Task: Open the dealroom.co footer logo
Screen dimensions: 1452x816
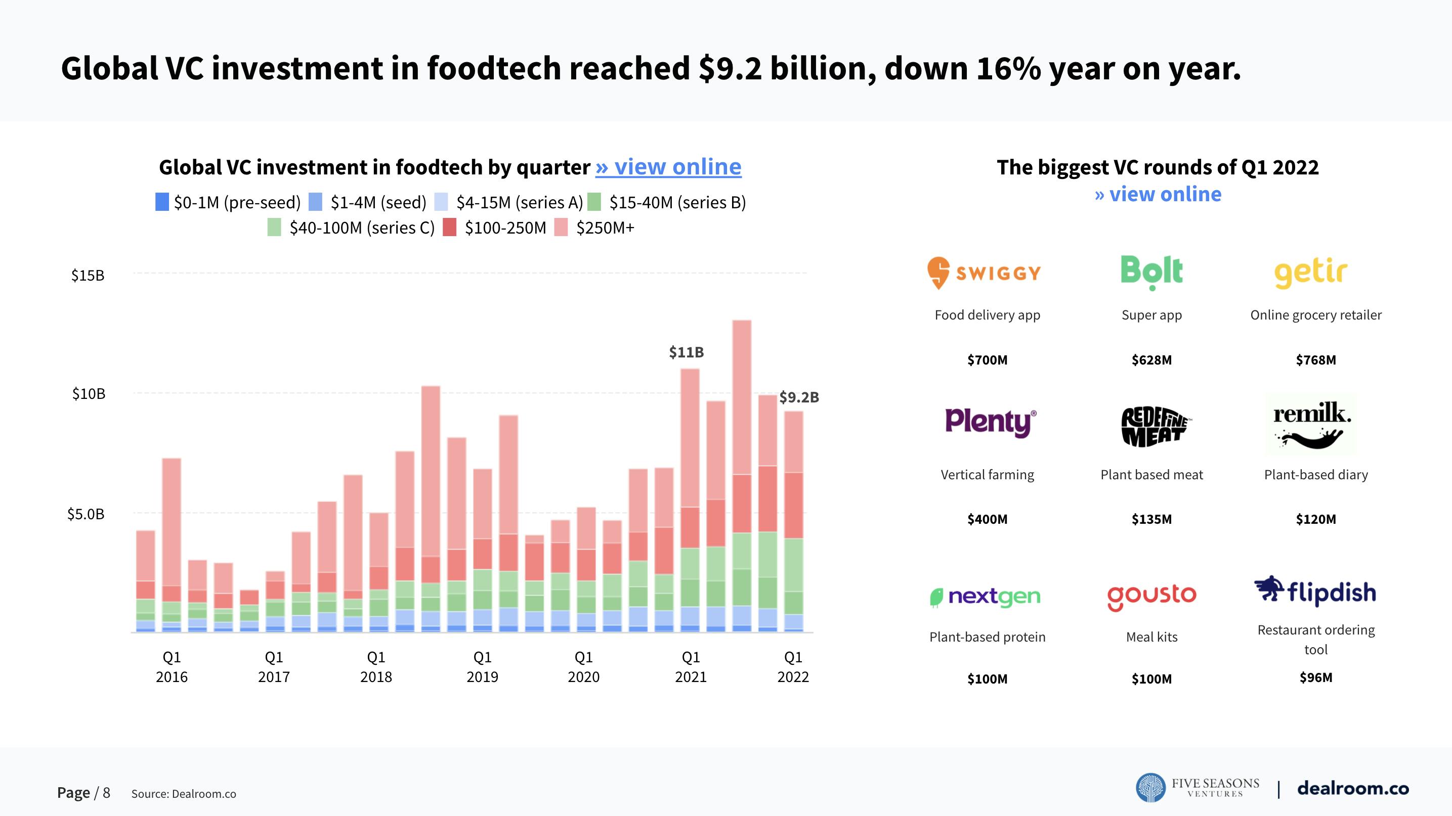Action: click(1353, 788)
